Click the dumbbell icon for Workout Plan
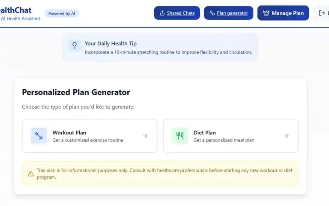329x206 pixels. tap(39, 136)
